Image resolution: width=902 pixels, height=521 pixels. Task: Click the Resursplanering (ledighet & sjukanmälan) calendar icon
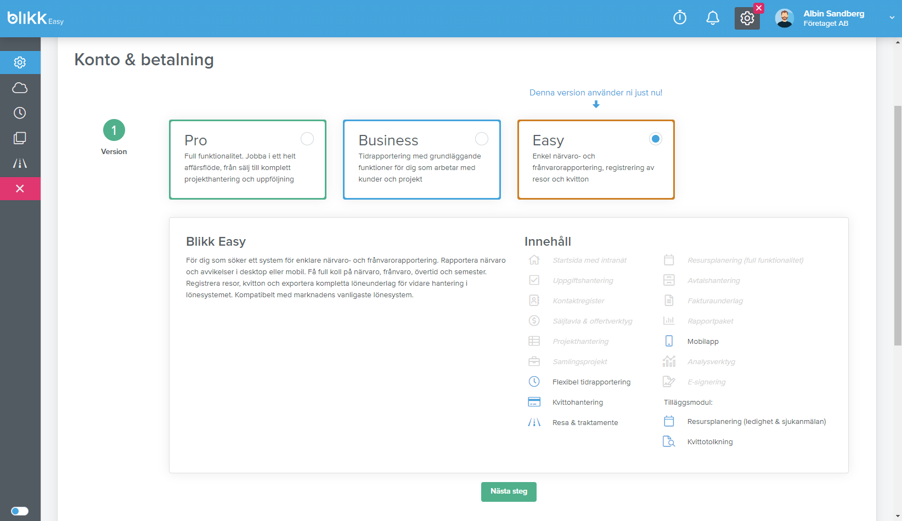tap(669, 421)
